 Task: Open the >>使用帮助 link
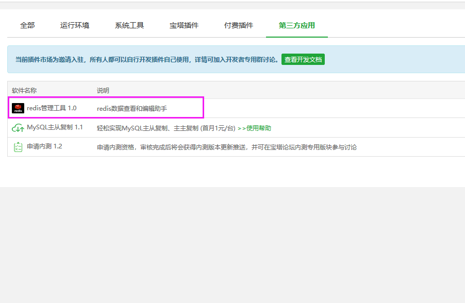pyautogui.click(x=255, y=128)
